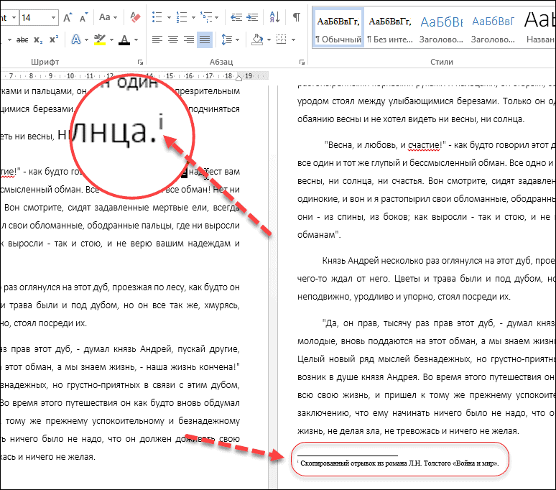
Task: Click paragraph starting Князь Андрей несколько раз
Action: pos(425,279)
